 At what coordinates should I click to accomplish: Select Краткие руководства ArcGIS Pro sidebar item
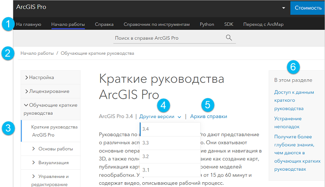51,131
